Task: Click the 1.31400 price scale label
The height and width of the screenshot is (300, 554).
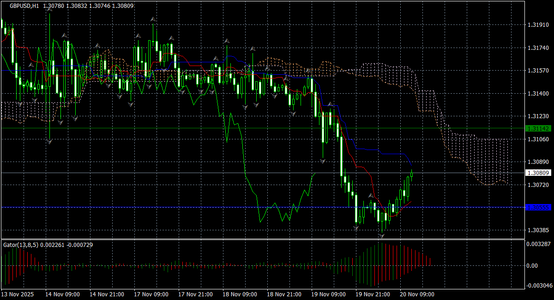Action: (537, 94)
